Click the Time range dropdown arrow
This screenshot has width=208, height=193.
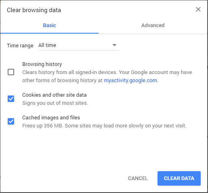coord(114,45)
